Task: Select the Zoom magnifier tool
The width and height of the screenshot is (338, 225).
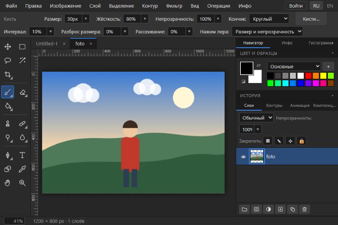Action: pos(22,183)
